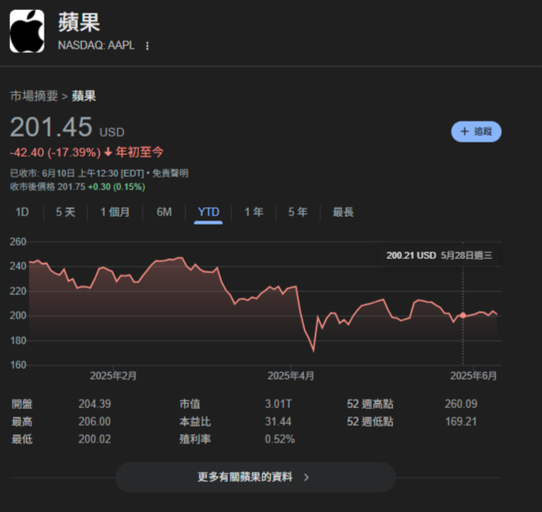Select the 1D range tab
The image size is (542, 512).
point(22,212)
